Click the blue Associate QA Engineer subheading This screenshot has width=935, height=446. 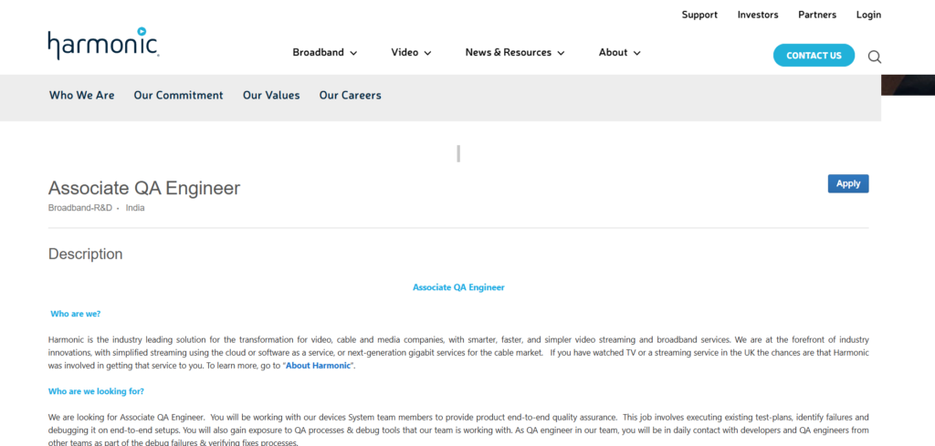[x=458, y=287]
